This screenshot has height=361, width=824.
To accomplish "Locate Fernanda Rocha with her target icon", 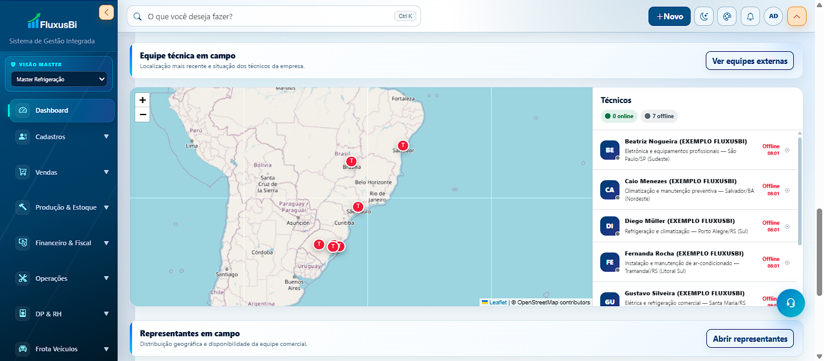I will pyautogui.click(x=787, y=263).
